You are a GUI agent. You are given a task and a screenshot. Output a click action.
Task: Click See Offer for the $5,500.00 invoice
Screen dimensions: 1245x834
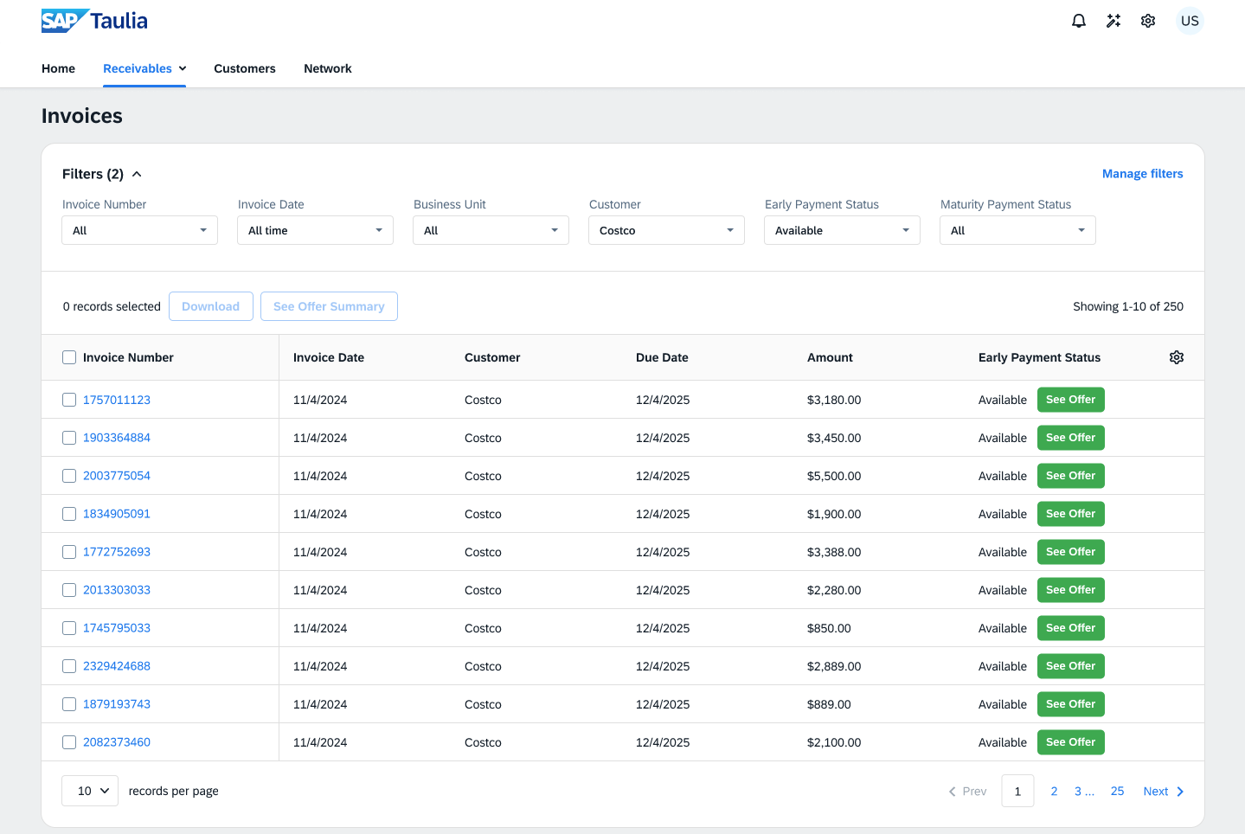point(1070,476)
